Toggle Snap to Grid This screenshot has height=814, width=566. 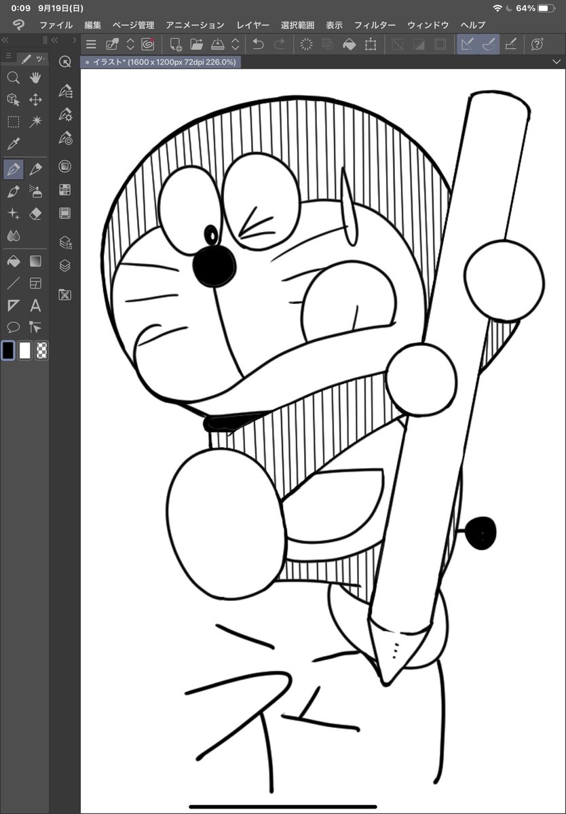(511, 45)
